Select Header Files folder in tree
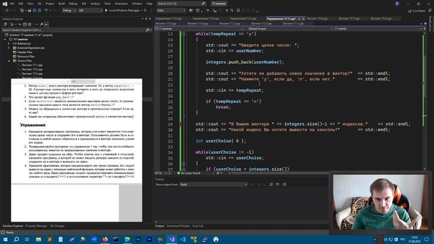This screenshot has width=434, height=244. (25, 52)
